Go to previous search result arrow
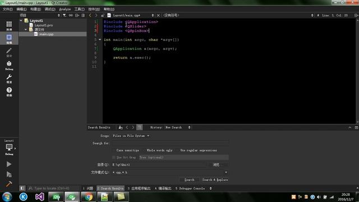Screen dimensions: 359x202 [127, 127]
